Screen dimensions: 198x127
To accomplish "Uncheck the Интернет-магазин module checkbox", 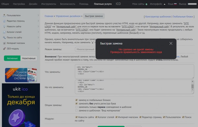I will (116, 117).
